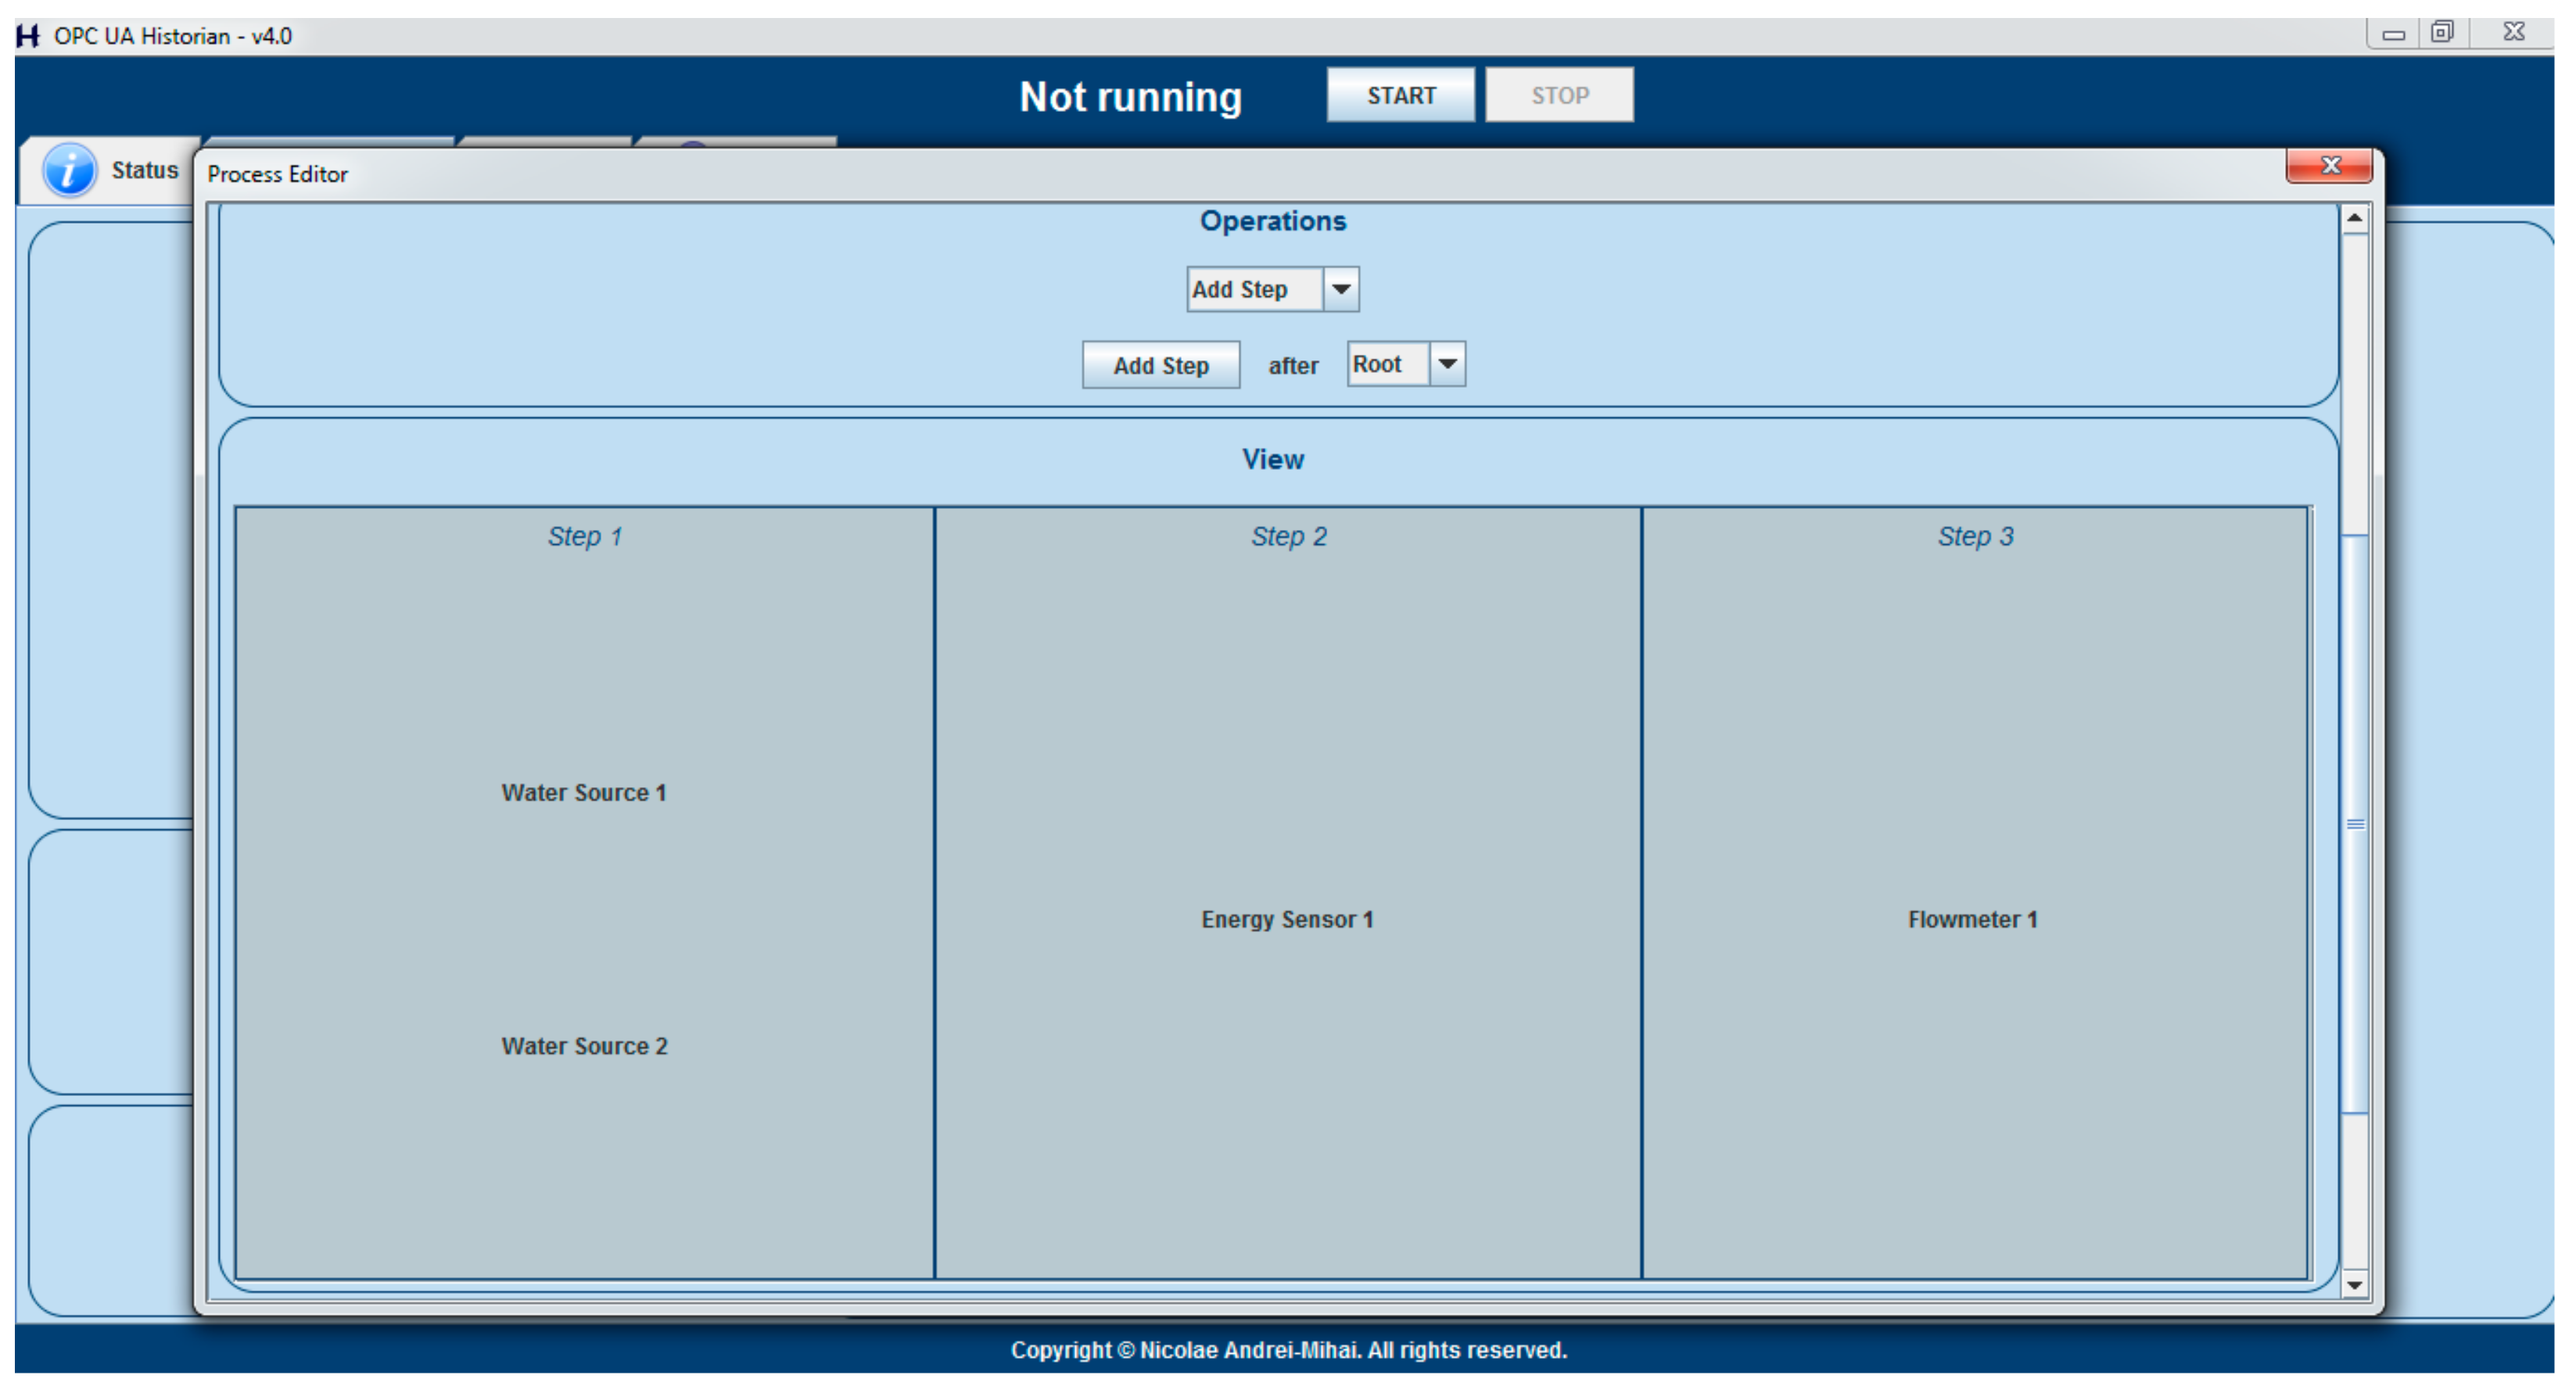Click the Add Step button before 'after'

point(1160,366)
